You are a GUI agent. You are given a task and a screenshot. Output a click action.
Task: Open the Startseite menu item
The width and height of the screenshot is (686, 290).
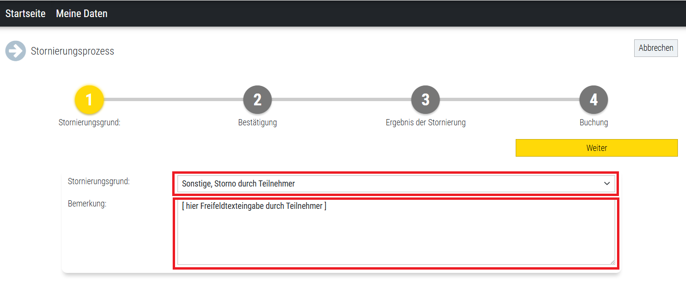point(25,14)
